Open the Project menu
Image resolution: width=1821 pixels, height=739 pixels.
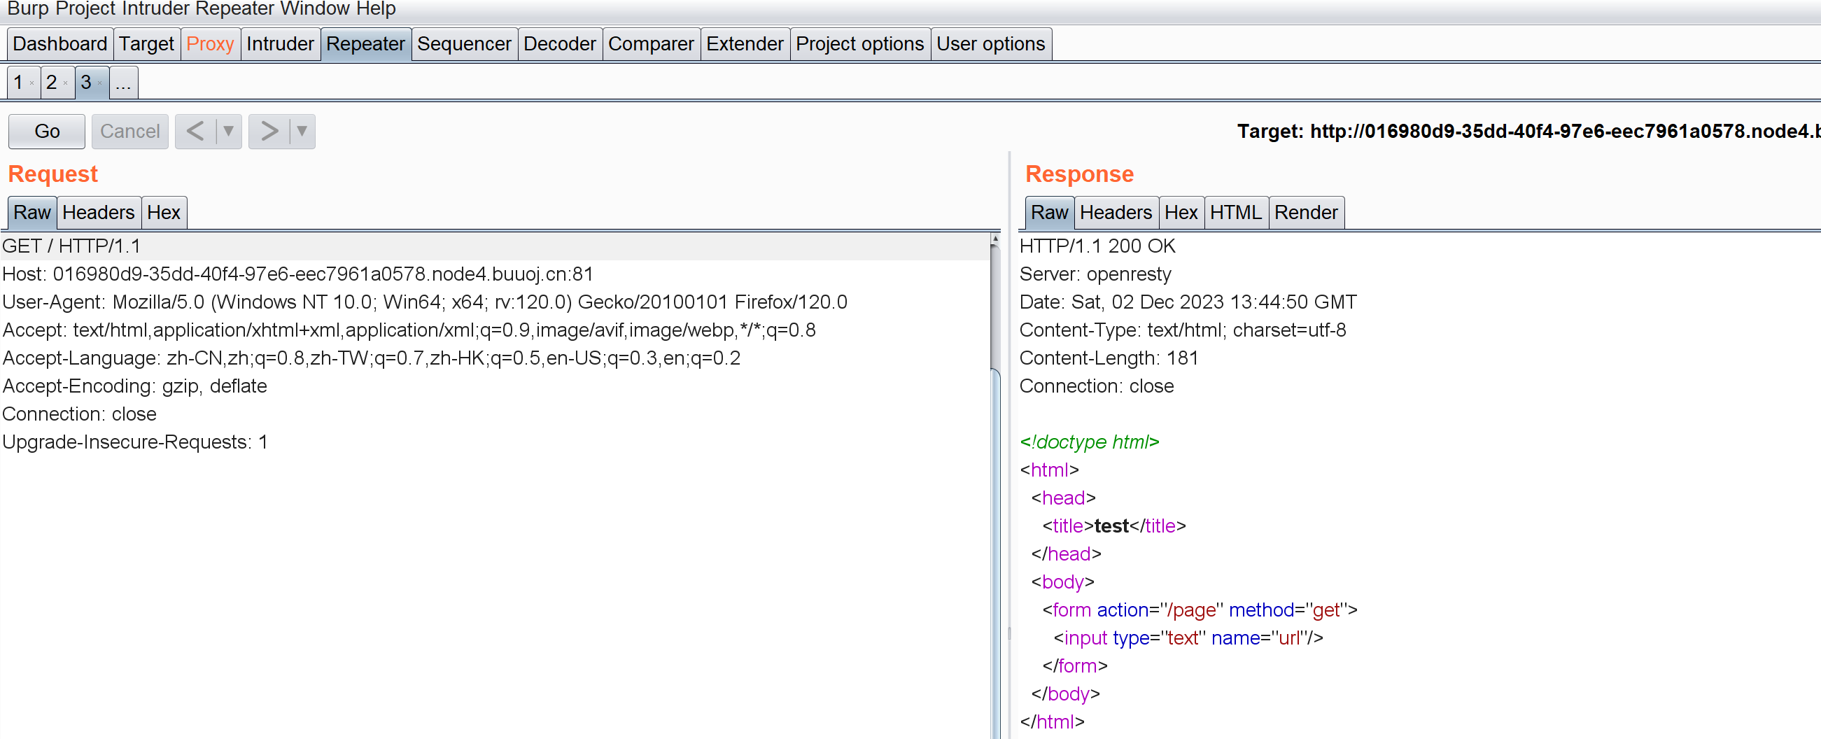85,9
